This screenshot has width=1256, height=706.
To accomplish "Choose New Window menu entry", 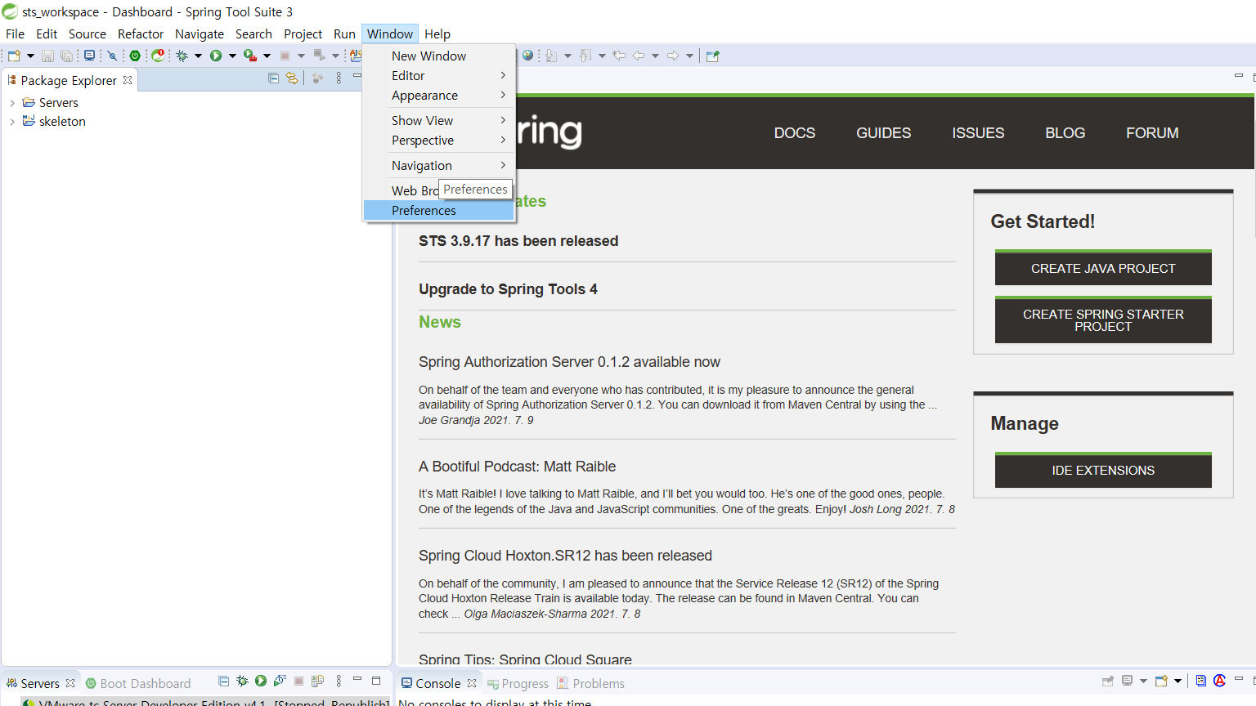I will 439,56.
